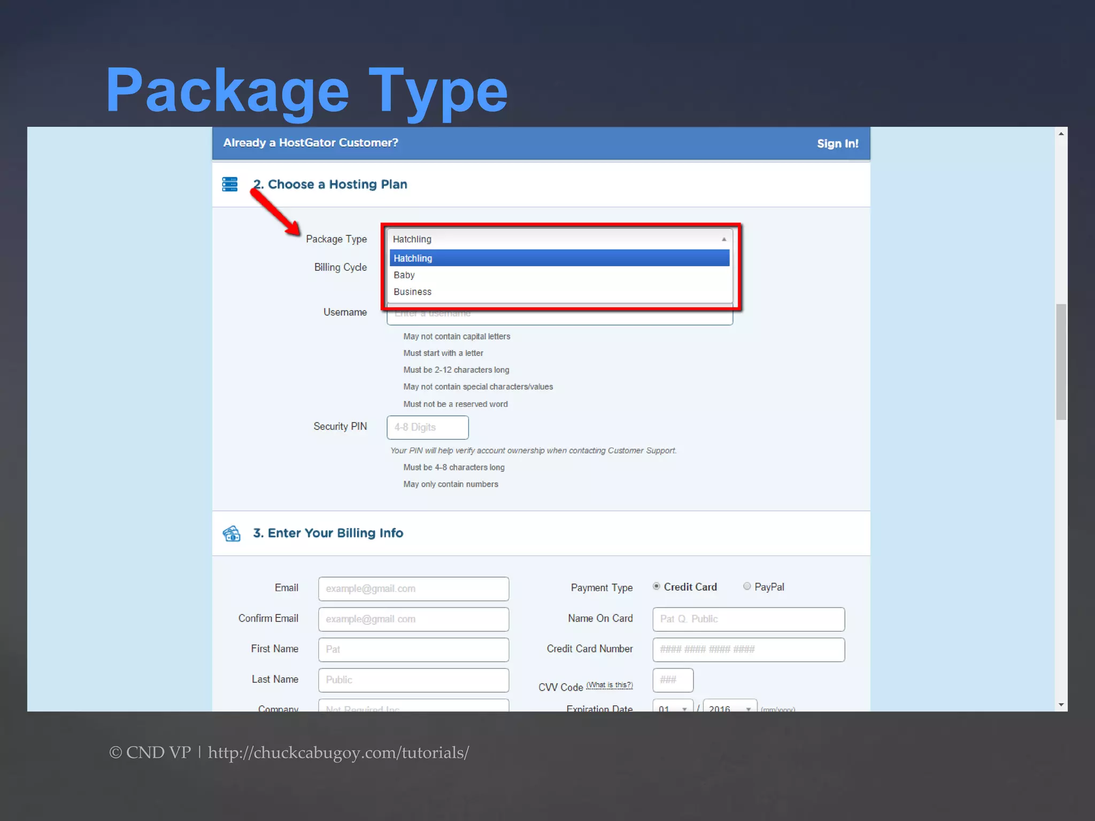1095x821 pixels.
Task: Open the expiration year dropdown
Action: [730, 706]
